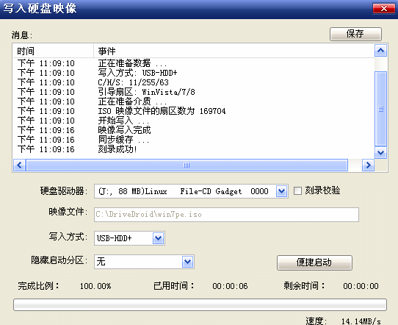Select the 引导扇区: WinVista/7/8 log row
The image size is (398, 325).
(194, 92)
